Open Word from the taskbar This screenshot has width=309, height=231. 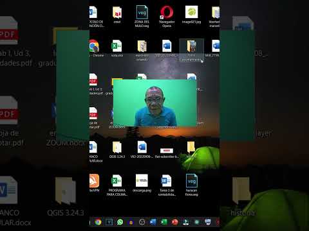pos(153,222)
